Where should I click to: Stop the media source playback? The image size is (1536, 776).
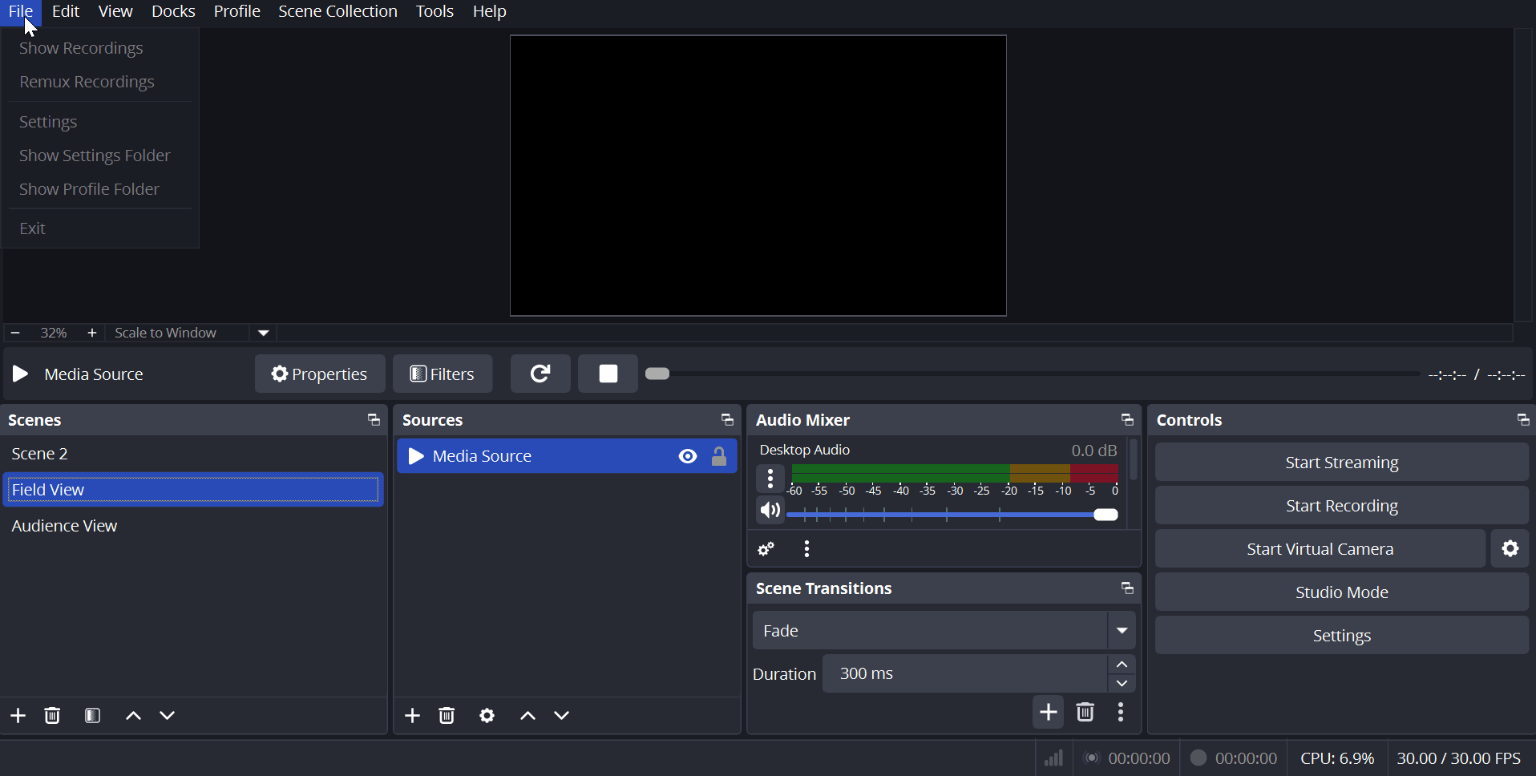click(608, 374)
